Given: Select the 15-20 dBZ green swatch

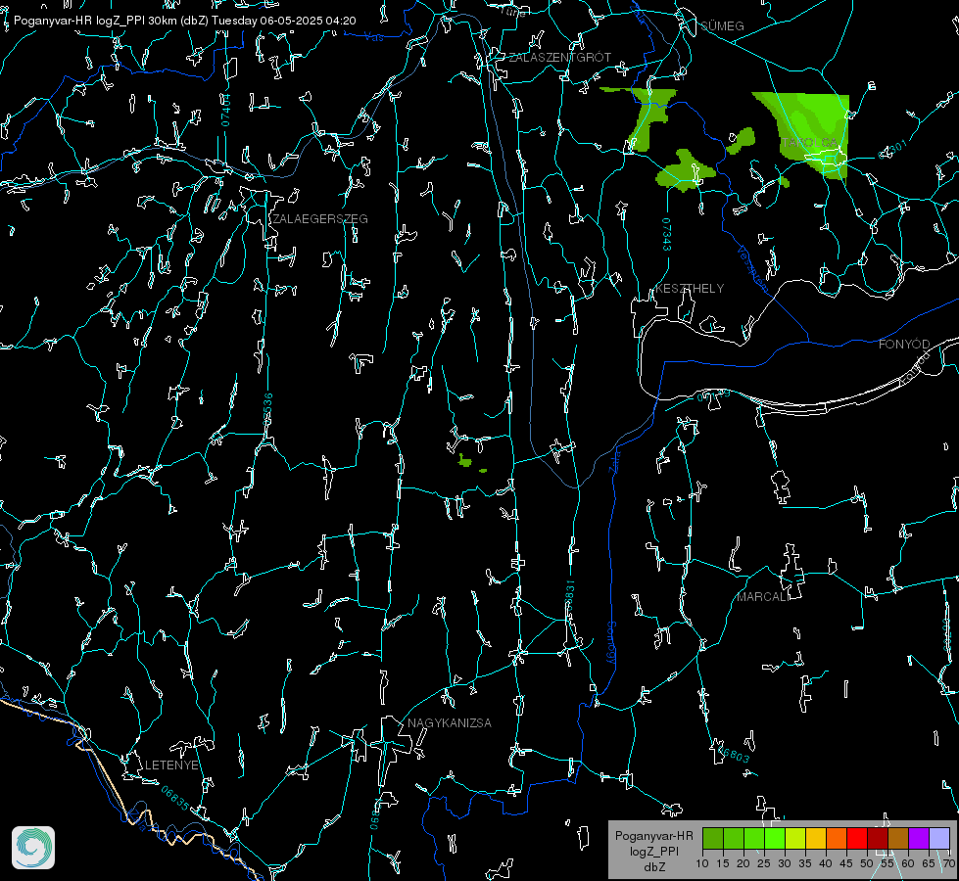Looking at the screenshot, I should click(x=734, y=838).
